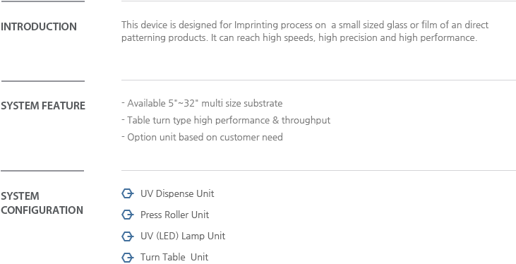Viewport: 516px width, 264px height.
Task: Click the Available 5"~32" multi size substrate line
Action: pyautogui.click(x=202, y=103)
